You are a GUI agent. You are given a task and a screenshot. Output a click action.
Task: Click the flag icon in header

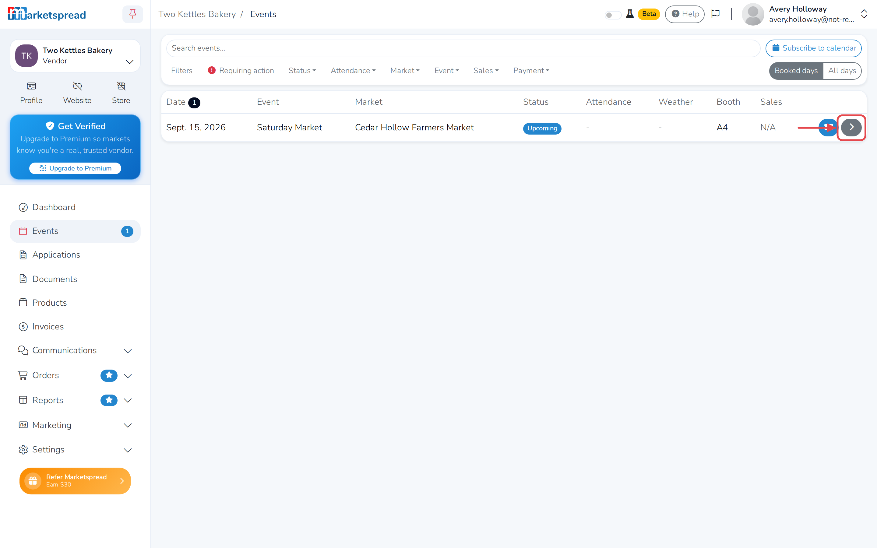(715, 14)
